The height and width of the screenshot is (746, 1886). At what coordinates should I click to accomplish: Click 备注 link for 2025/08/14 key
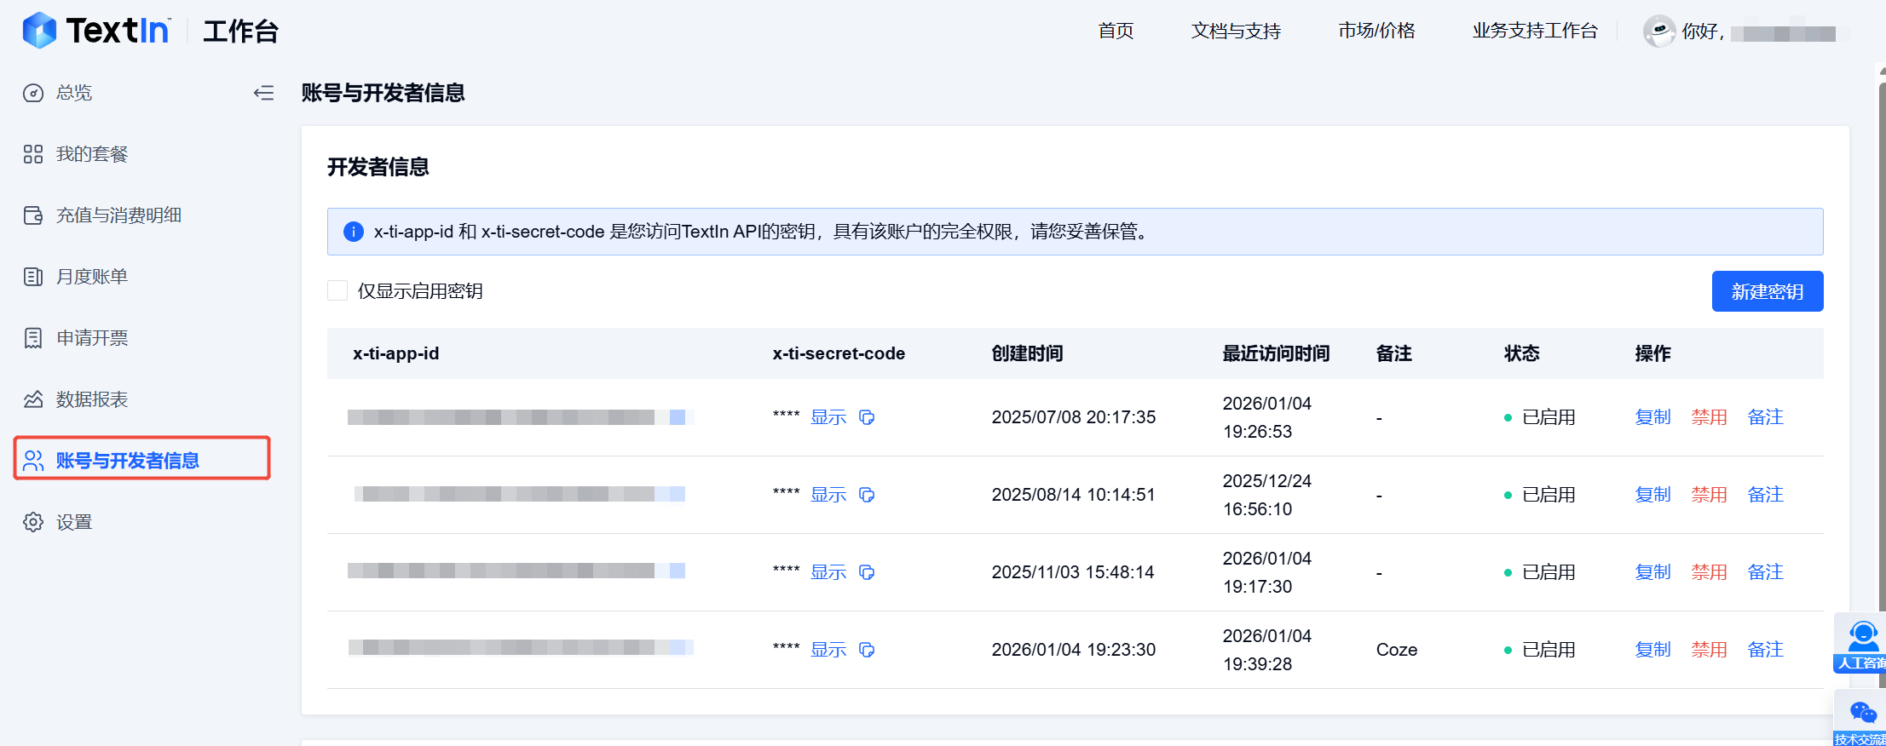(x=1765, y=495)
